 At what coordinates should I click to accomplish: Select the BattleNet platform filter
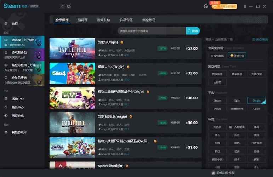237,109
